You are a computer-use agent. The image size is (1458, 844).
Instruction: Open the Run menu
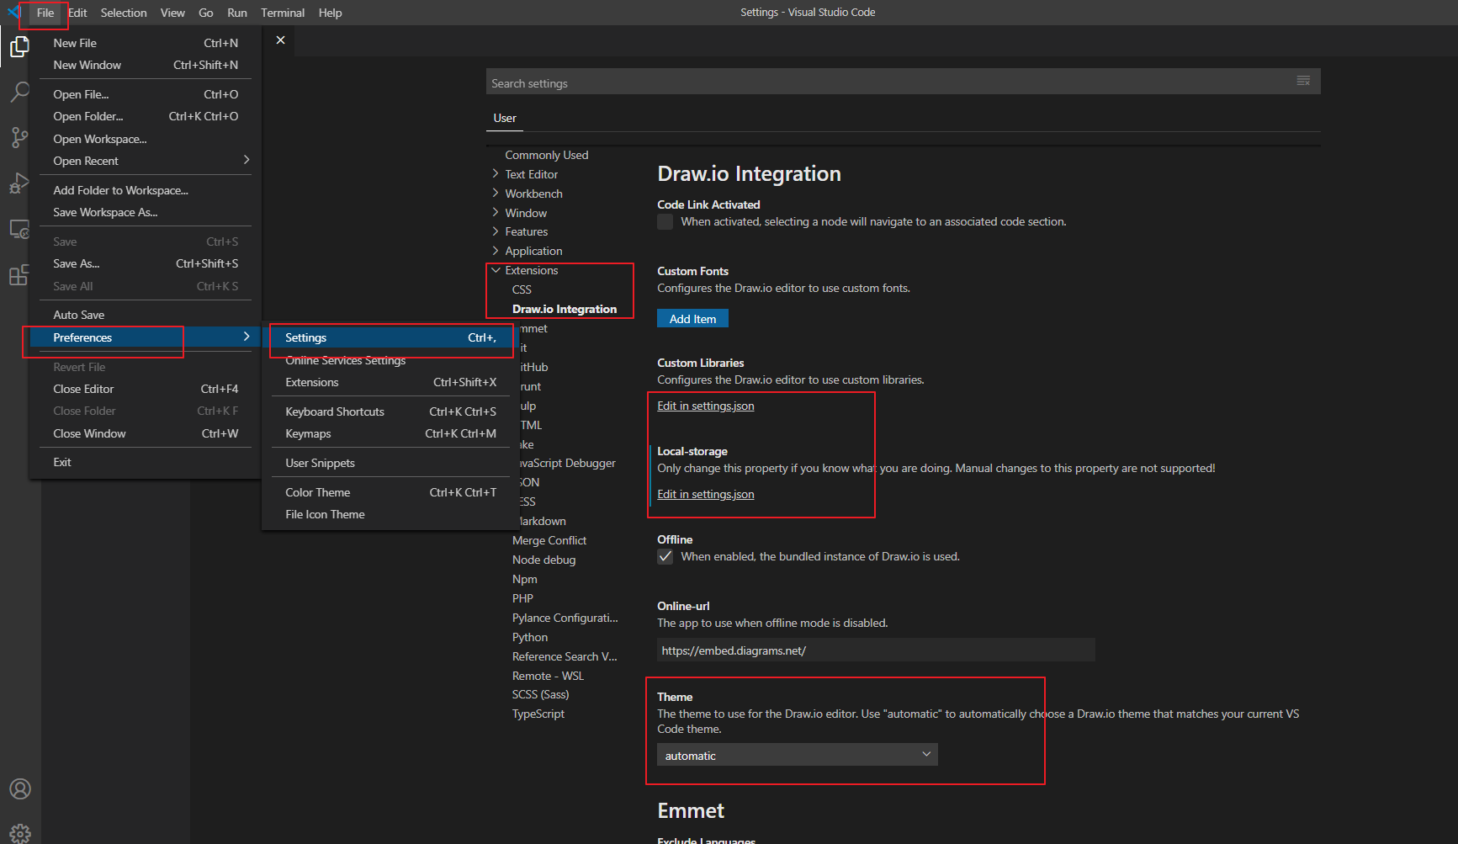point(237,13)
